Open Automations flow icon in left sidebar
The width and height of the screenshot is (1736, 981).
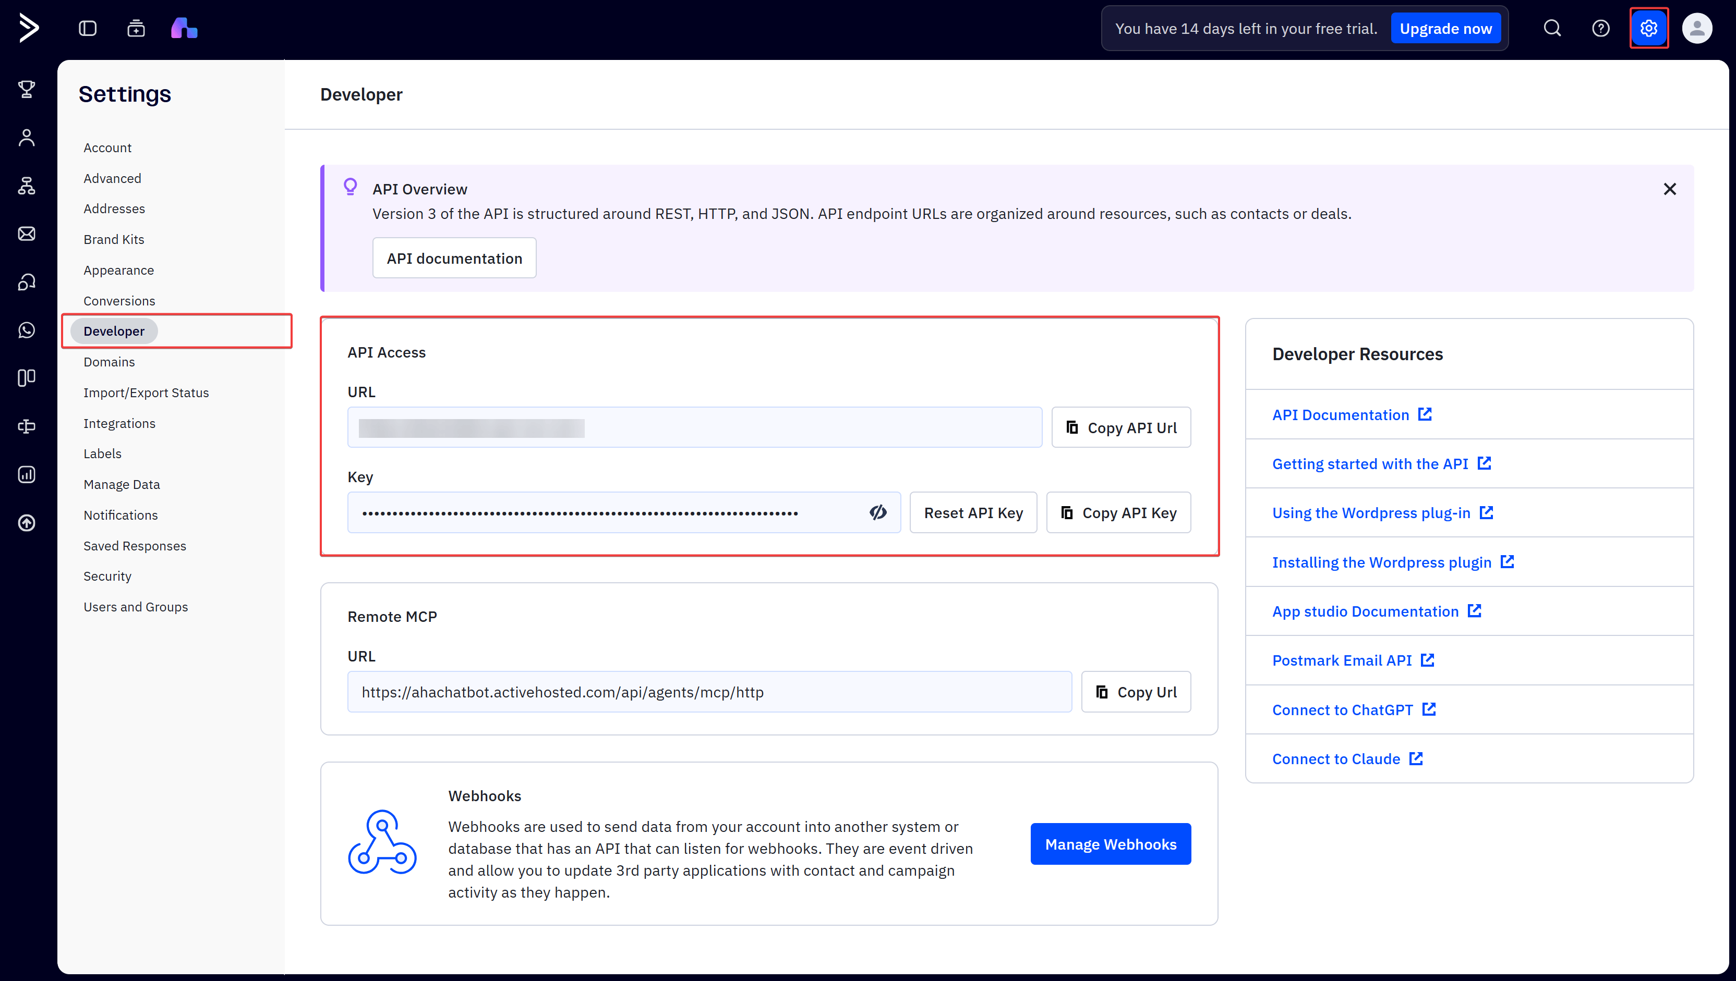(x=27, y=185)
